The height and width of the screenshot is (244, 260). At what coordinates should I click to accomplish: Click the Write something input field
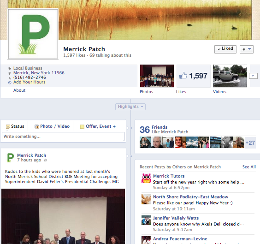pos(63,137)
